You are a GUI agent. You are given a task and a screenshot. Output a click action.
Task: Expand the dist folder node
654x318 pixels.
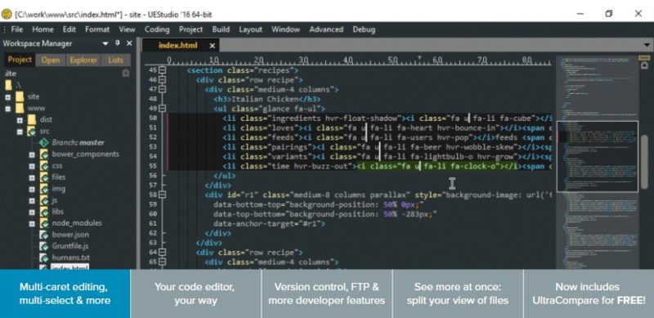click(20, 120)
